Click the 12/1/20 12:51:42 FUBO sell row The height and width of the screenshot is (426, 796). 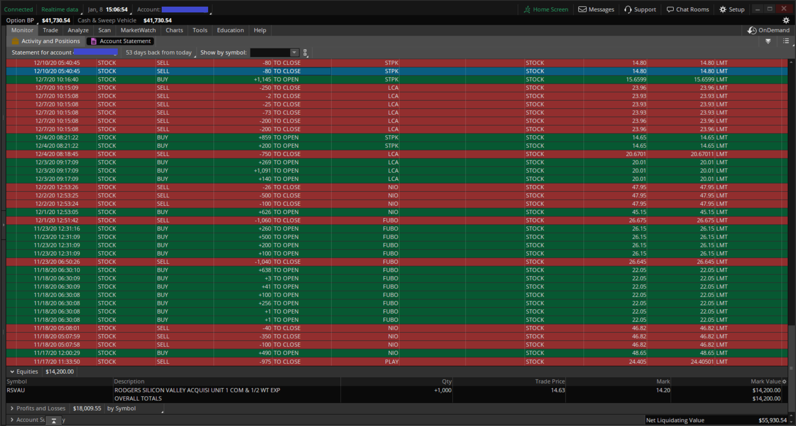(x=397, y=220)
